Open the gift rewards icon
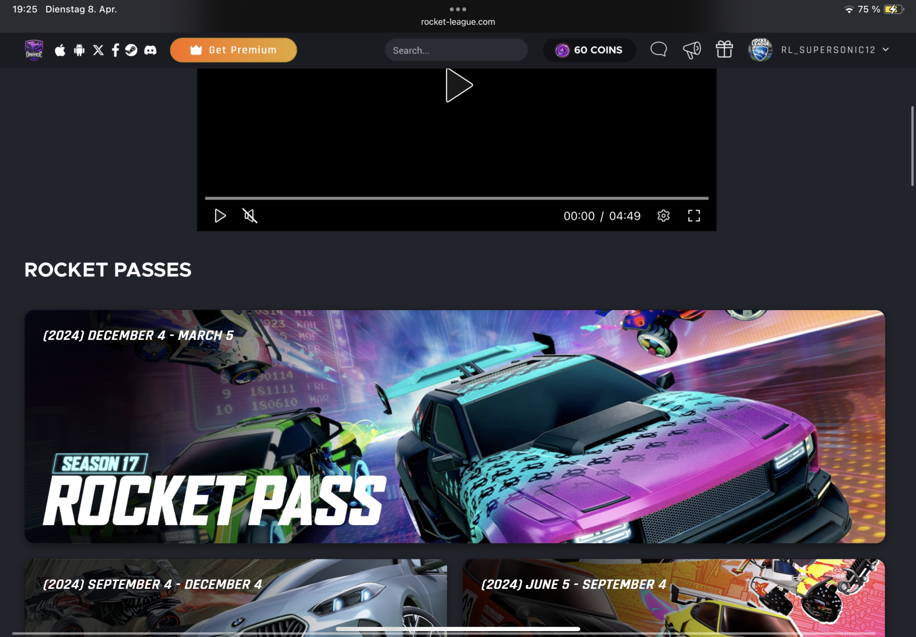Image resolution: width=916 pixels, height=637 pixels. click(724, 50)
